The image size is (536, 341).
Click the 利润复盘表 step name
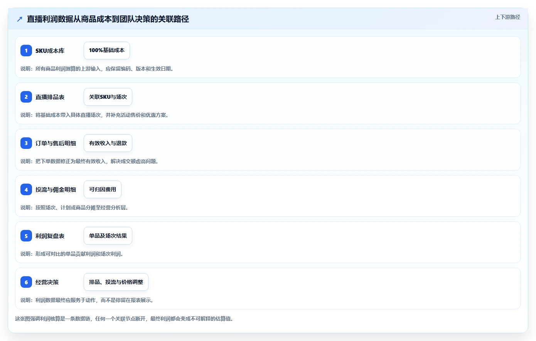(50, 236)
